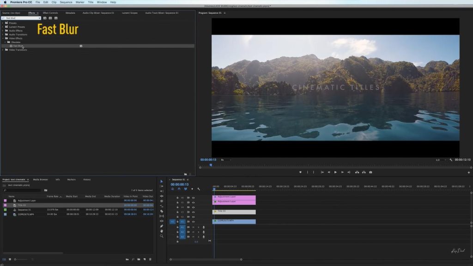Toggle visibility of track V1
The image size is (473, 266).
(193, 221)
